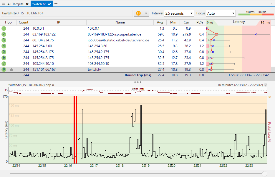275x177 pixels.
Task: Open the Interval 2.5 seconds dropdown
Action: coord(179,13)
